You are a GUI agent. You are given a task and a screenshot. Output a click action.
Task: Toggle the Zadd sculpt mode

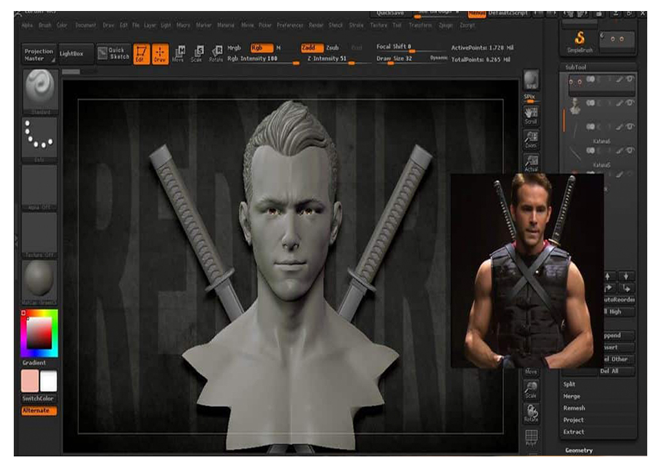pos(312,47)
